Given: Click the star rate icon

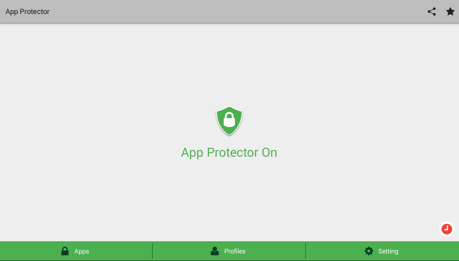Looking at the screenshot, I should 450,11.
